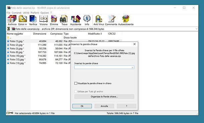Click 'Disco locale' type cell
The width and height of the screenshot is (204, 123).
pyautogui.click(x=70, y=38)
